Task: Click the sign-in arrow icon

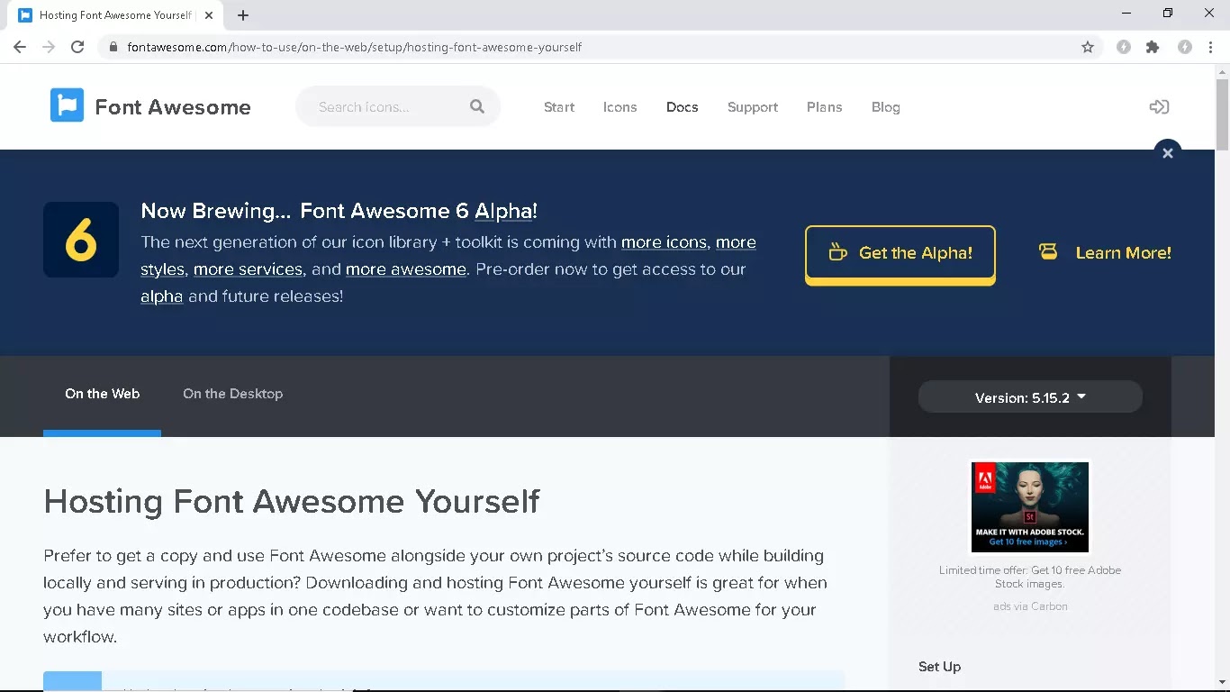Action: 1159,106
